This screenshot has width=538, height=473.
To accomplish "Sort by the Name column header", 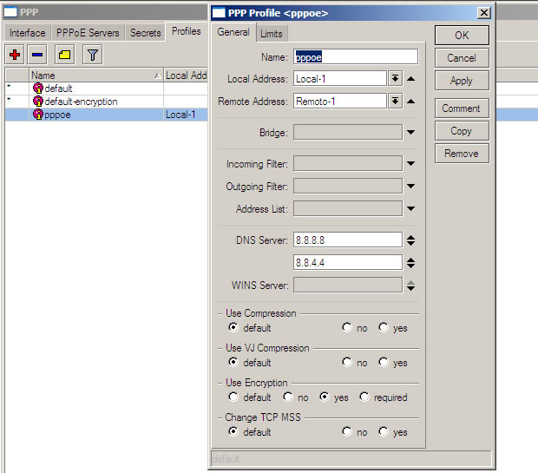I will click(95, 76).
